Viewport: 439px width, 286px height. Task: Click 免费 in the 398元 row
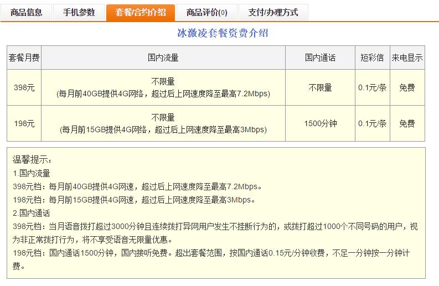click(407, 87)
